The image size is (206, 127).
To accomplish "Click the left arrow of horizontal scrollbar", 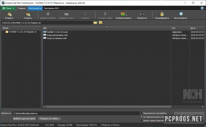I will coord(44,107).
